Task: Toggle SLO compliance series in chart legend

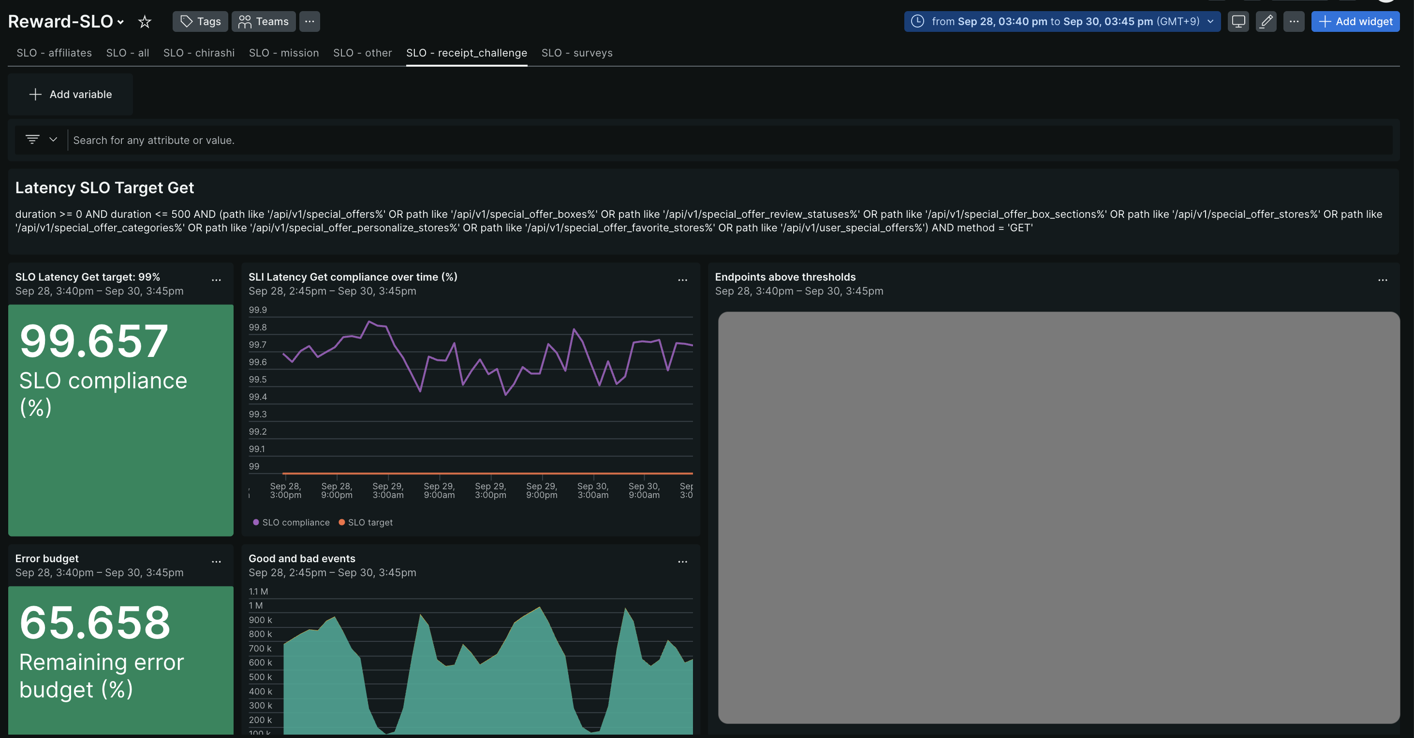Action: 292,522
